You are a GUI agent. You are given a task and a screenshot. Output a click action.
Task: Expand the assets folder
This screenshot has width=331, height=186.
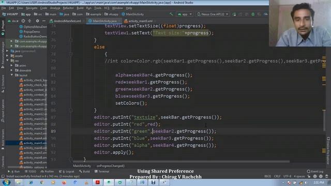click(x=7, y=56)
